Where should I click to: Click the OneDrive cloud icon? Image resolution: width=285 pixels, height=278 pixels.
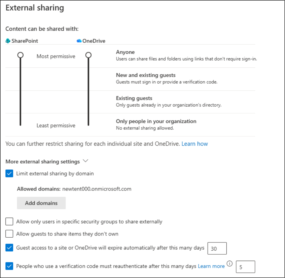click(79, 41)
